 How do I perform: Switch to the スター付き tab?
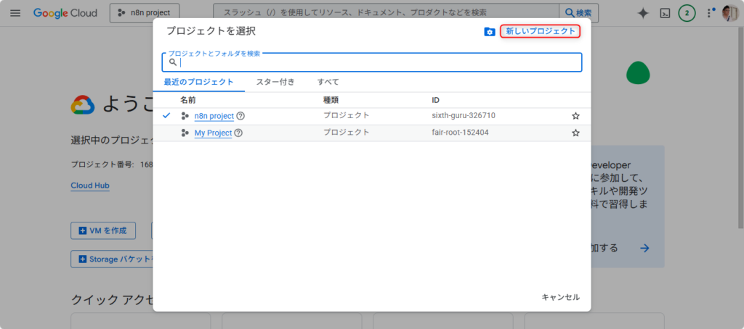(x=275, y=82)
